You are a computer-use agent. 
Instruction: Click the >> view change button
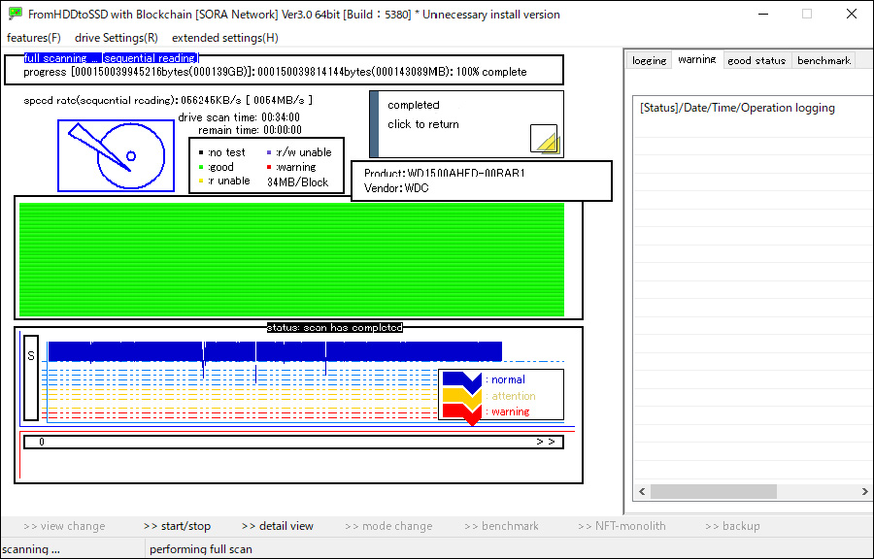point(64,526)
